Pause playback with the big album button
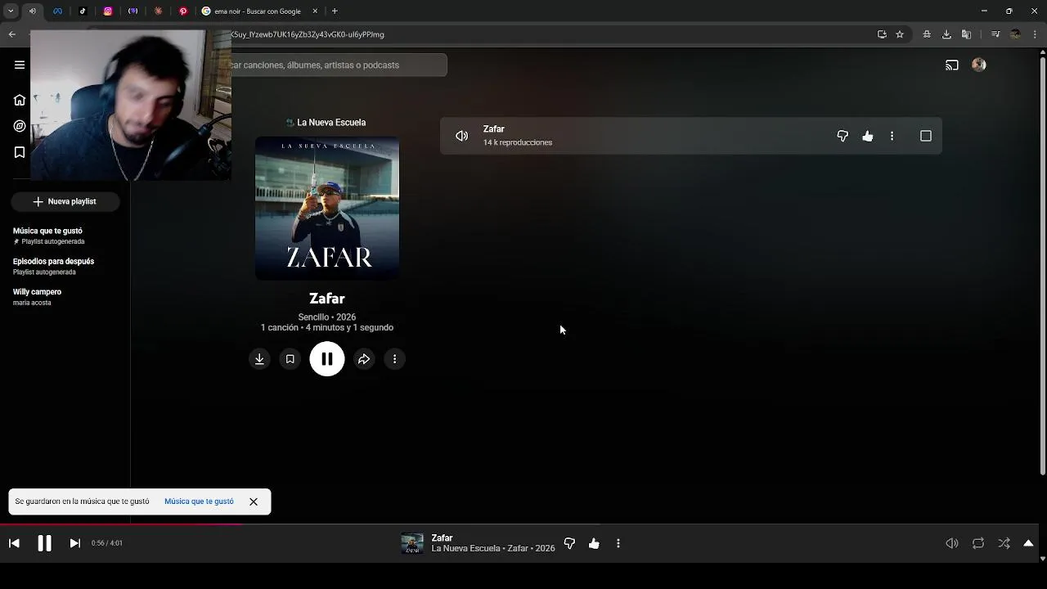 pos(327,359)
